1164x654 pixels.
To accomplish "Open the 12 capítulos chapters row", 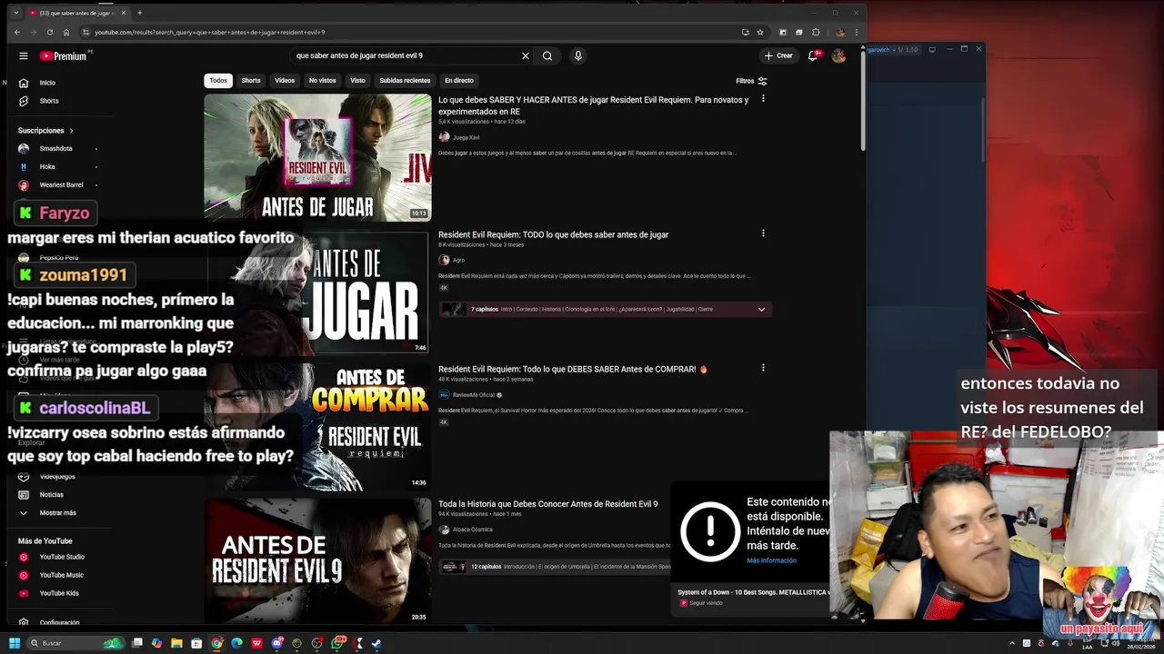I will (555, 567).
